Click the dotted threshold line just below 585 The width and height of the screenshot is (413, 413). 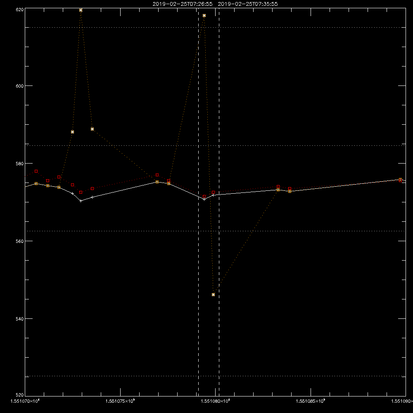coord(216,145)
